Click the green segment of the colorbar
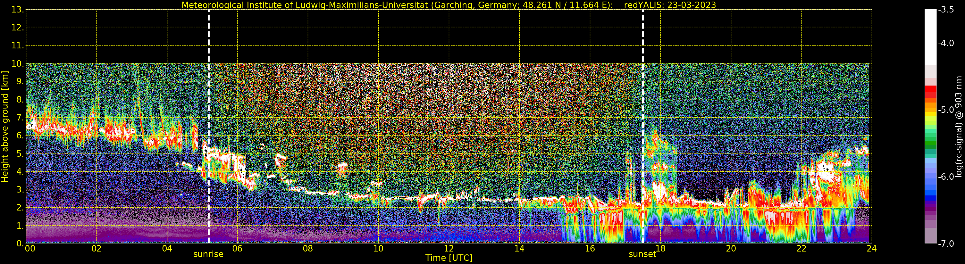Screen dimensions: 965x264 (930, 144)
